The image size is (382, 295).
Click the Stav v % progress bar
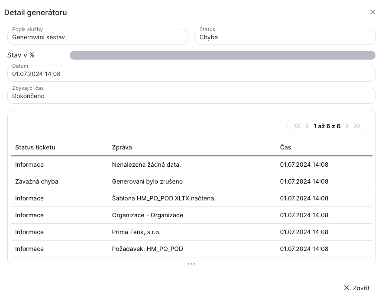tap(222, 55)
